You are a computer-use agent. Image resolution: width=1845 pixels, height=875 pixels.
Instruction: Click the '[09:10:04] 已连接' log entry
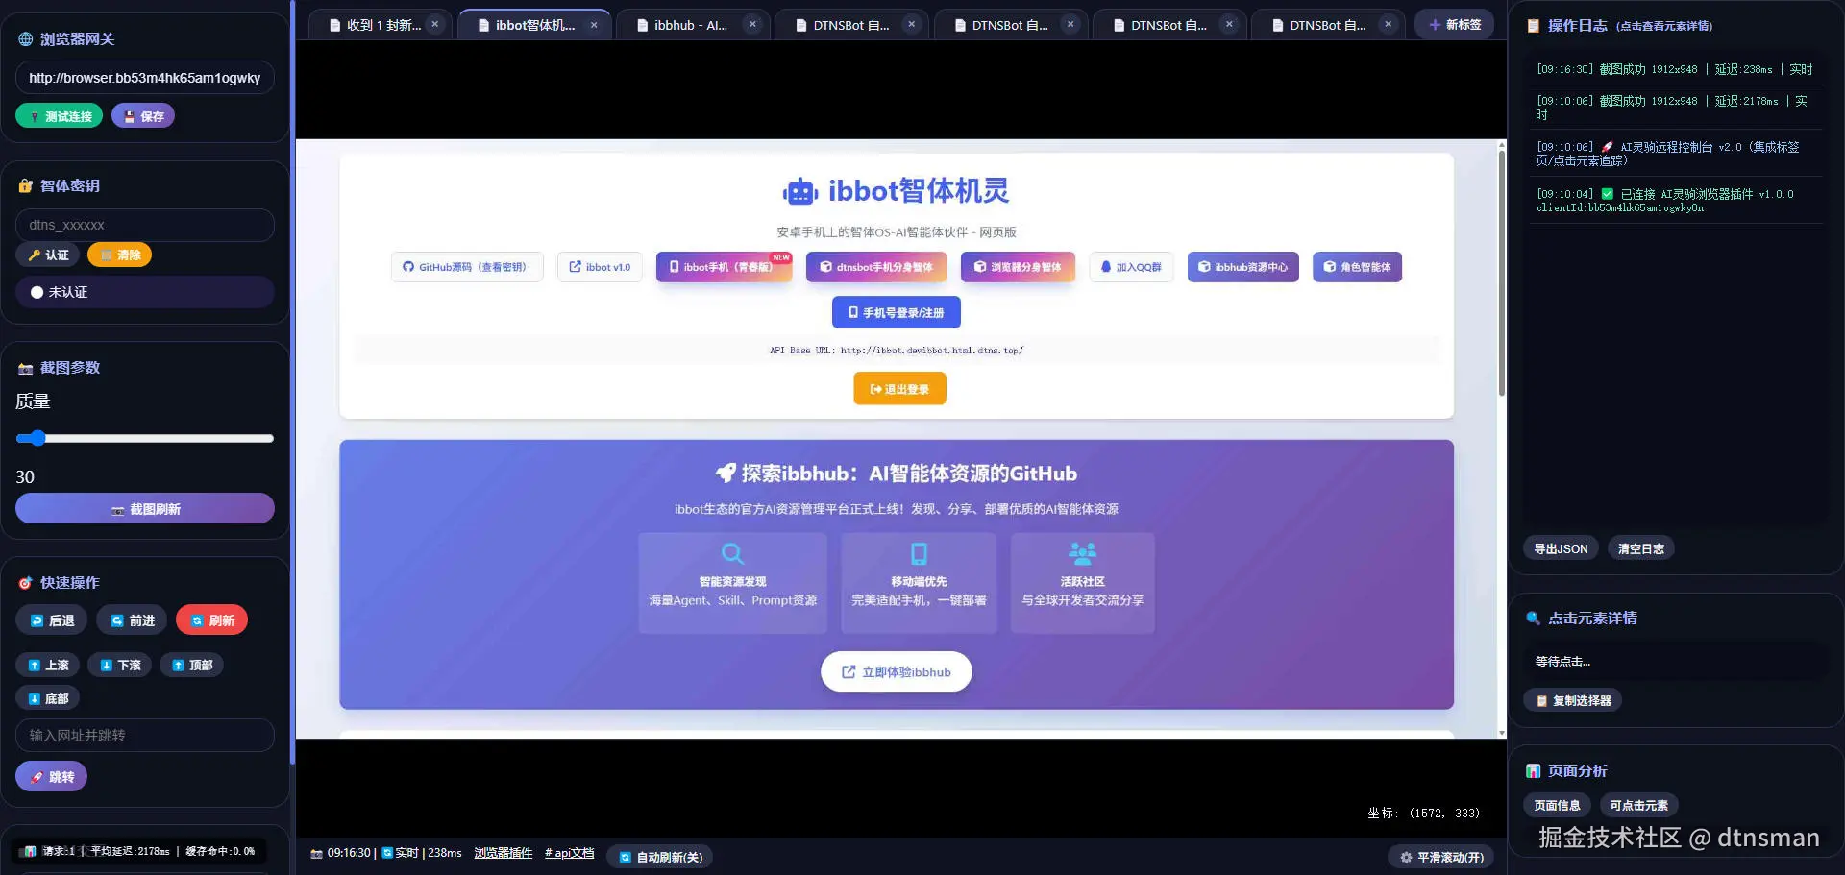[x=1675, y=201]
